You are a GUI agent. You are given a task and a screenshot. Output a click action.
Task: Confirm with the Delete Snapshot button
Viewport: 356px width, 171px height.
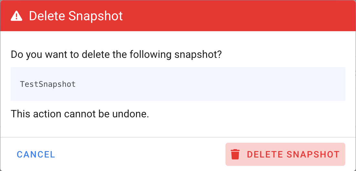[285, 155]
